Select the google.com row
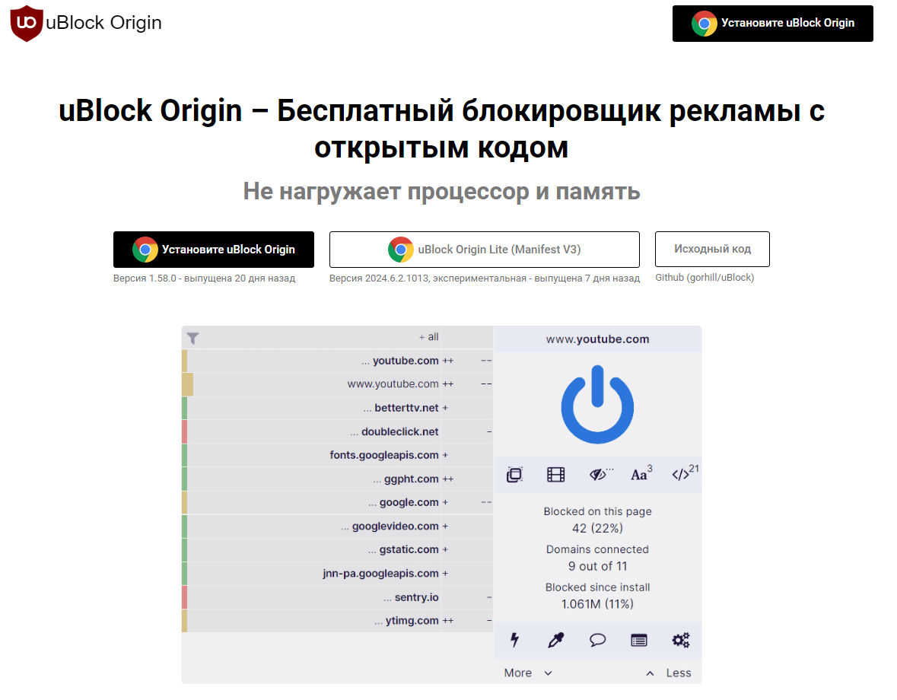 (x=338, y=503)
